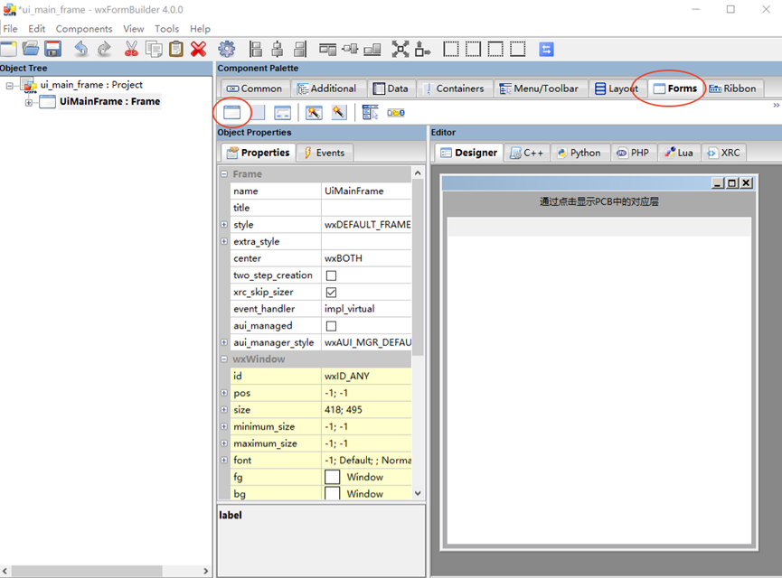Apply align right toolbar icon
Image resolution: width=782 pixels, height=578 pixels.
300,49
